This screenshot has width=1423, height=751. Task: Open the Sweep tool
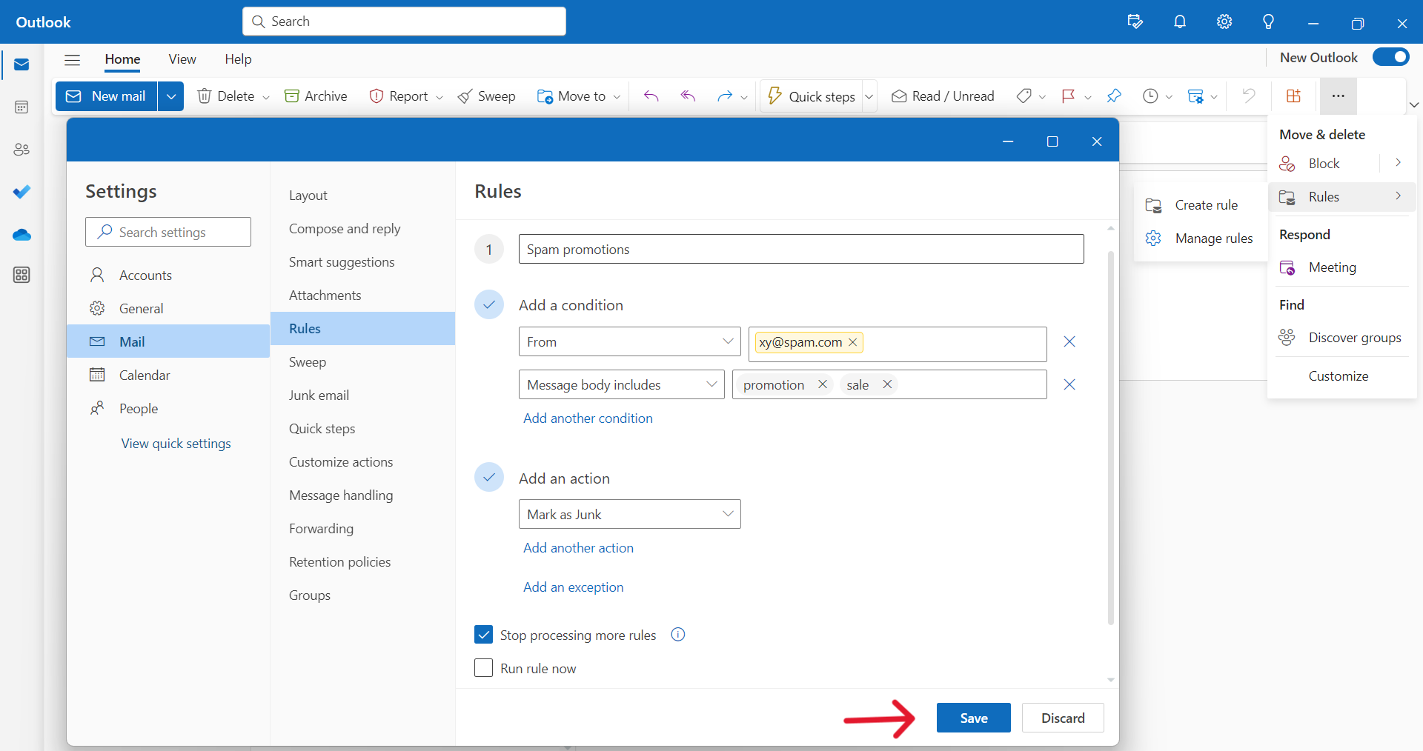click(486, 96)
